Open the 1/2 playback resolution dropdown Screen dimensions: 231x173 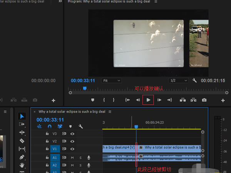pyautogui.click(x=179, y=81)
